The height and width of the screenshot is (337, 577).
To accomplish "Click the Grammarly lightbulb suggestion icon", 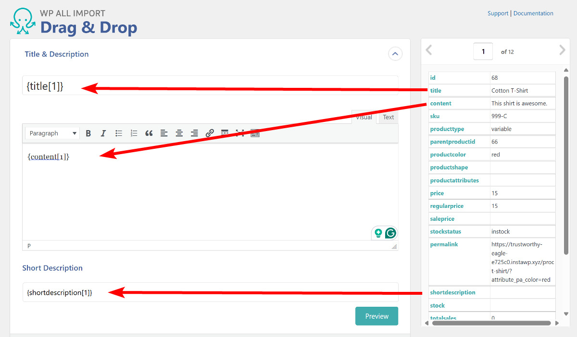I will [x=378, y=233].
